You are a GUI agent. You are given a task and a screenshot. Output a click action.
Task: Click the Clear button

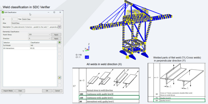coord(20,91)
